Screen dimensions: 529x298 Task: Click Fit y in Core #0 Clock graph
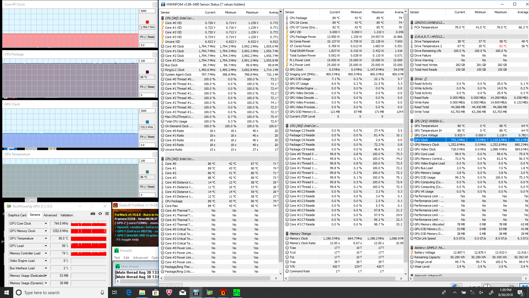(x=143, y=37)
